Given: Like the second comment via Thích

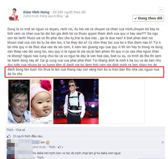Looking at the screenshot, I should (40, 158).
